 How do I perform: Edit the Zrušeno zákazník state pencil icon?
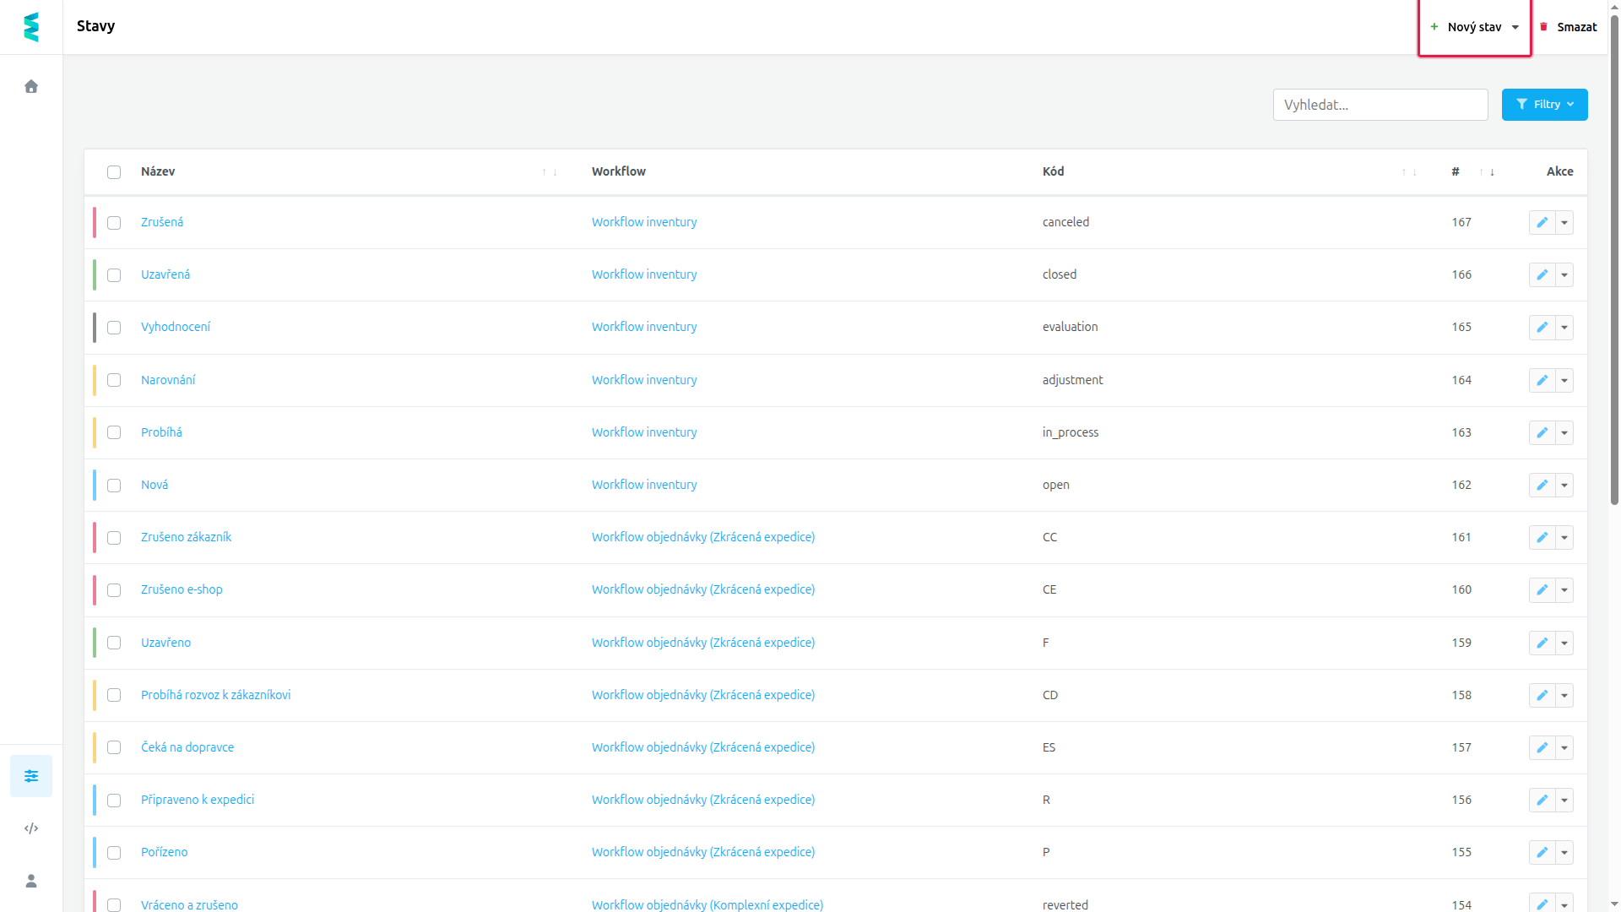coord(1542,537)
